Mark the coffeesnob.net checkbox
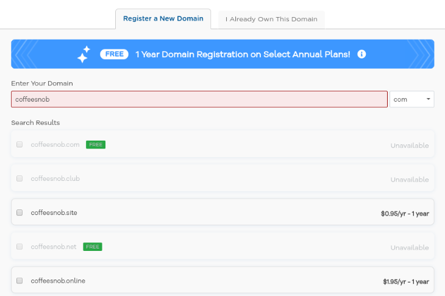This screenshot has width=445, height=296. click(20, 247)
